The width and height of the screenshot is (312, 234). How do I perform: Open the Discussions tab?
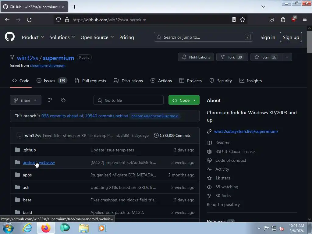point(128,81)
